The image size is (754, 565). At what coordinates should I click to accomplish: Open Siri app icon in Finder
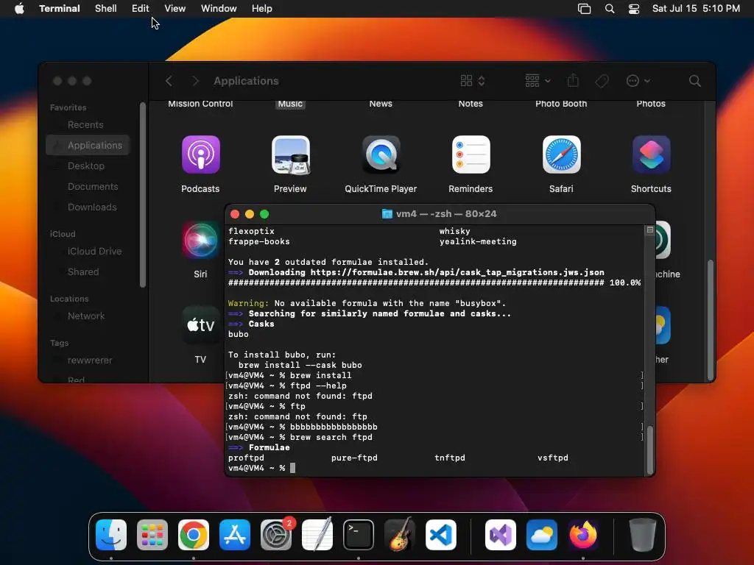point(200,240)
